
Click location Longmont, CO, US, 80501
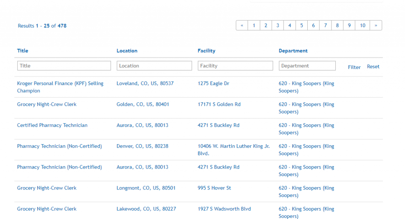point(146,188)
